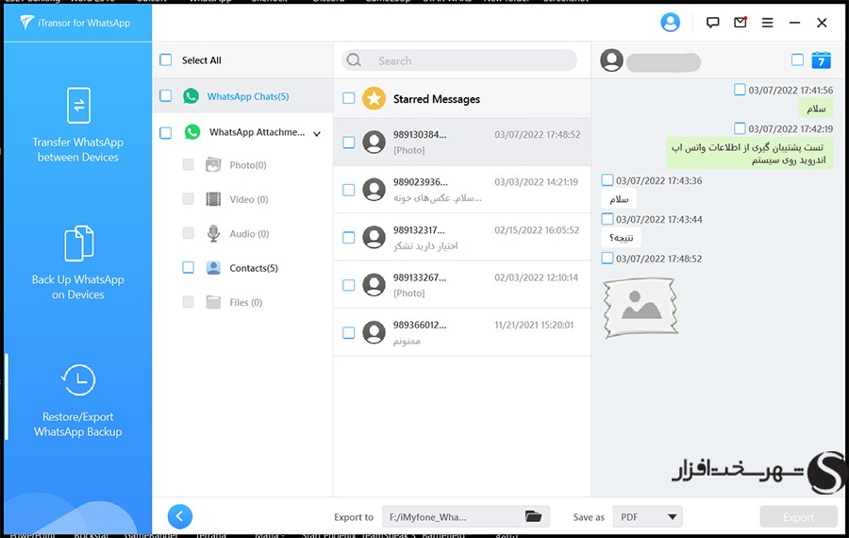Open the mail notifications icon
Screen dimensions: 849x538
point(741,23)
